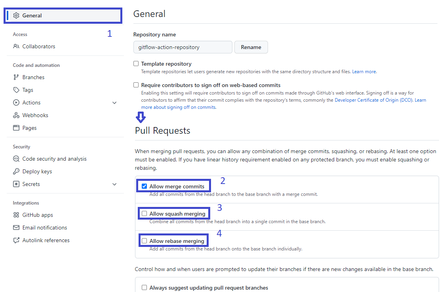Click the gear icon beside General

tap(16, 15)
